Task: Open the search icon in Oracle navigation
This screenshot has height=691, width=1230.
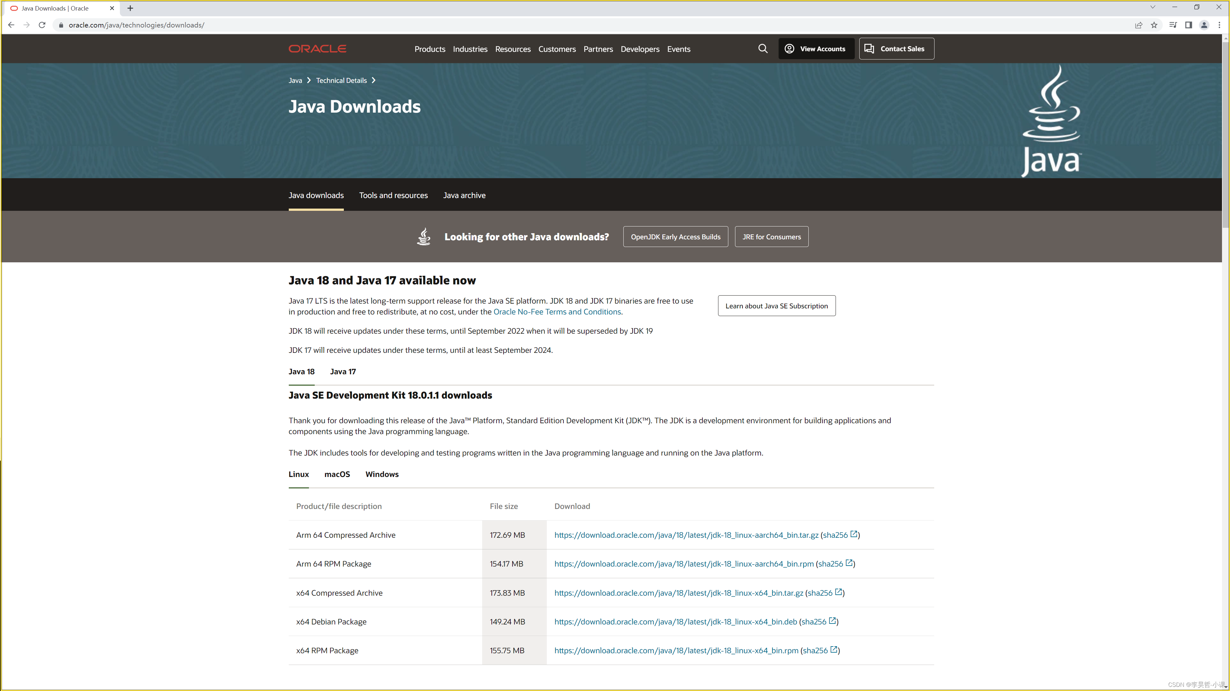Action: point(763,48)
